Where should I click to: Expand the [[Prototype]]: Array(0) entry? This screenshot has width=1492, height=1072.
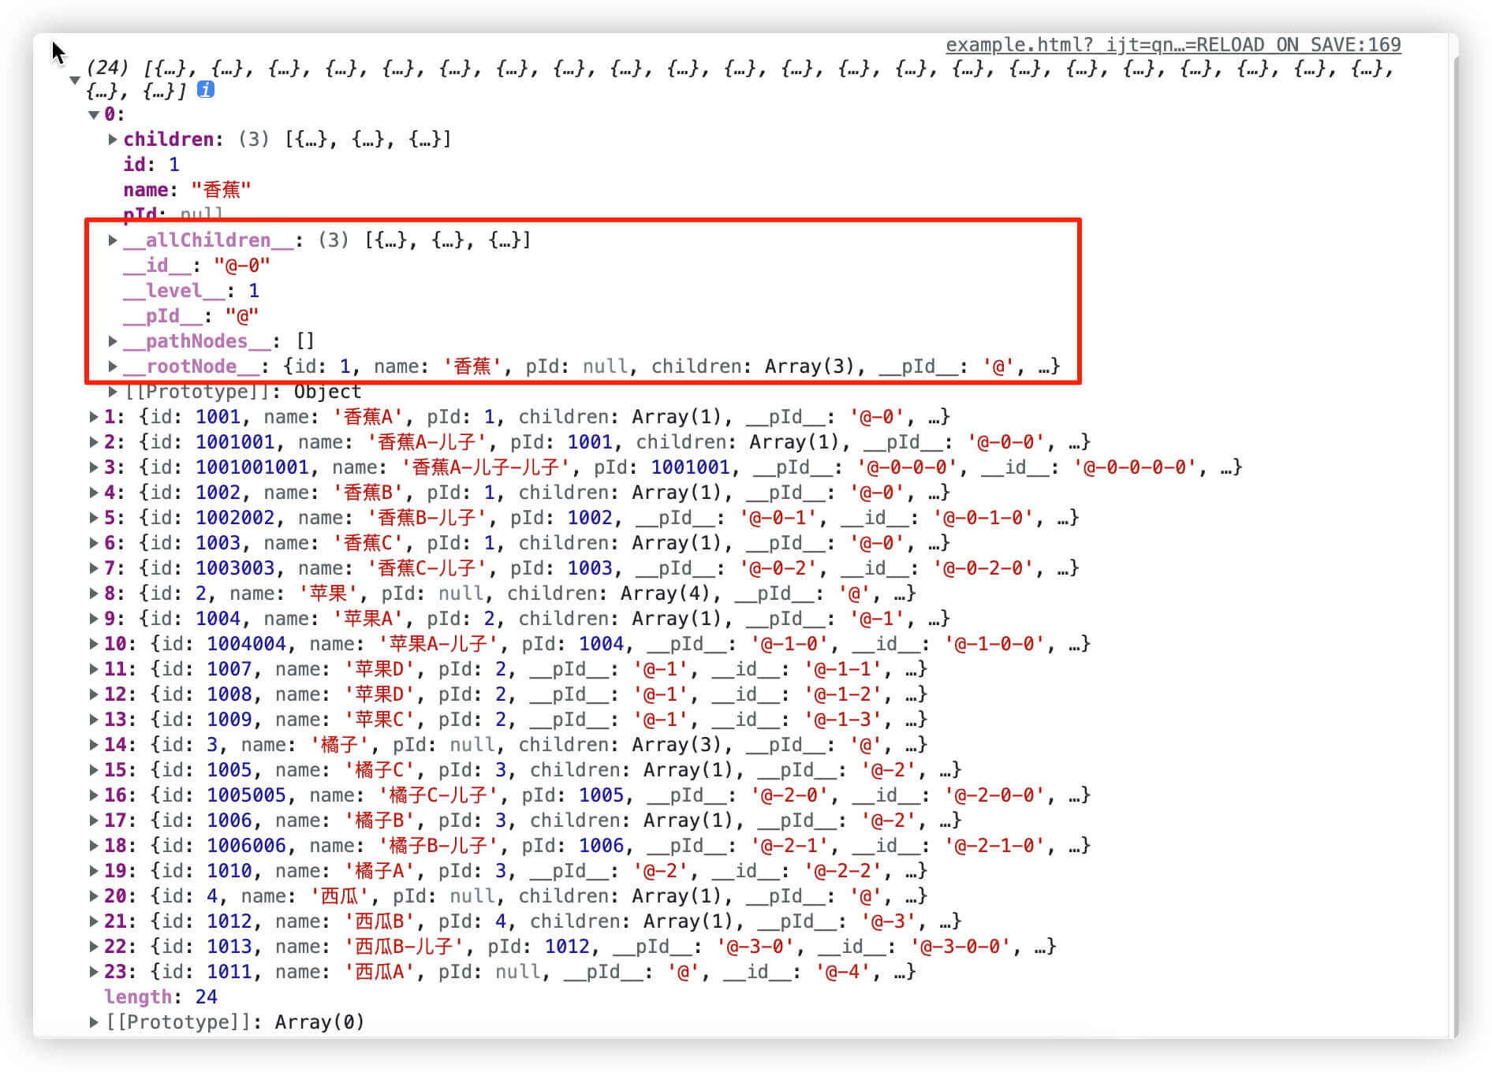click(x=94, y=1022)
